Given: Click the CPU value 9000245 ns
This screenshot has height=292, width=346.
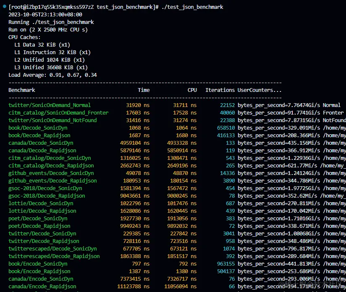Looking at the screenshot, I should click(182, 196).
